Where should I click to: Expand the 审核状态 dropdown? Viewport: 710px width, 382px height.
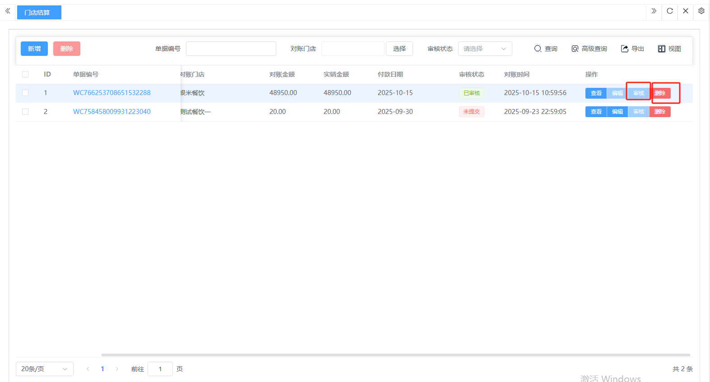(485, 49)
